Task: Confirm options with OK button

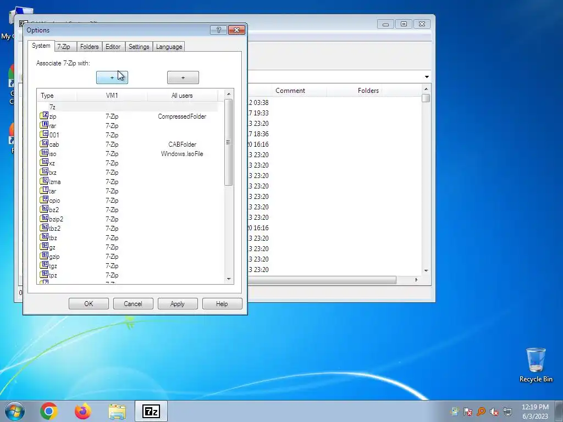Action: click(89, 303)
